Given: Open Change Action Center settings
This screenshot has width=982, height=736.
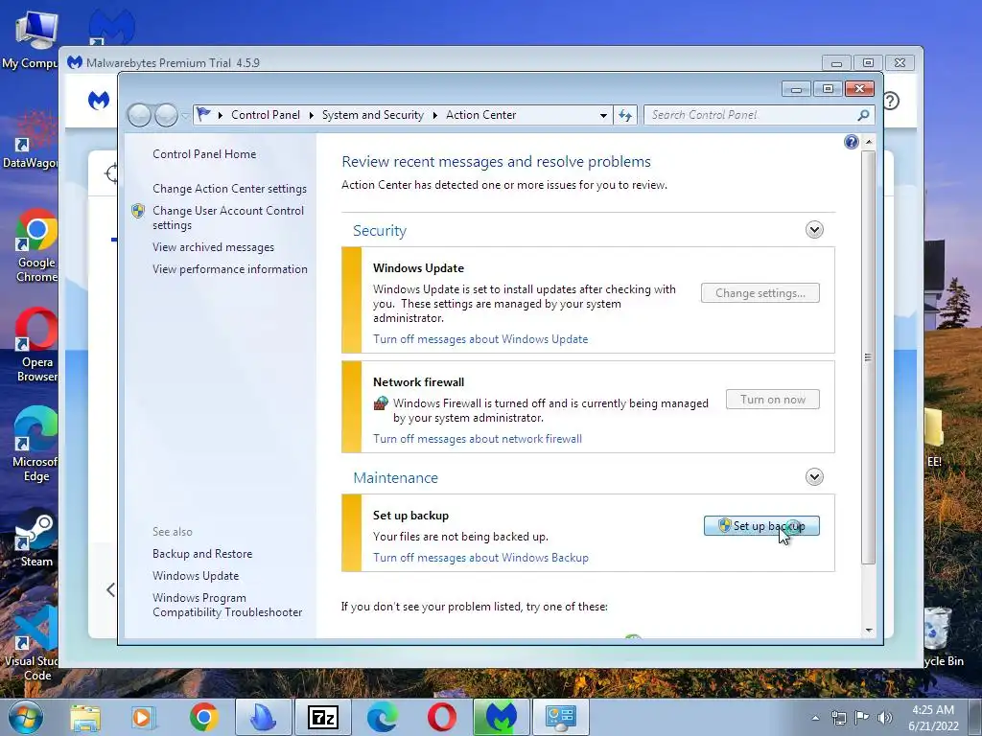Looking at the screenshot, I should point(229,189).
